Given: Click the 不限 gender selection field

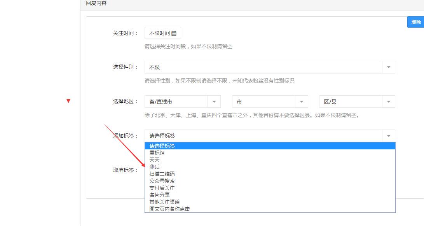Looking at the screenshot, I should (x=263, y=67).
